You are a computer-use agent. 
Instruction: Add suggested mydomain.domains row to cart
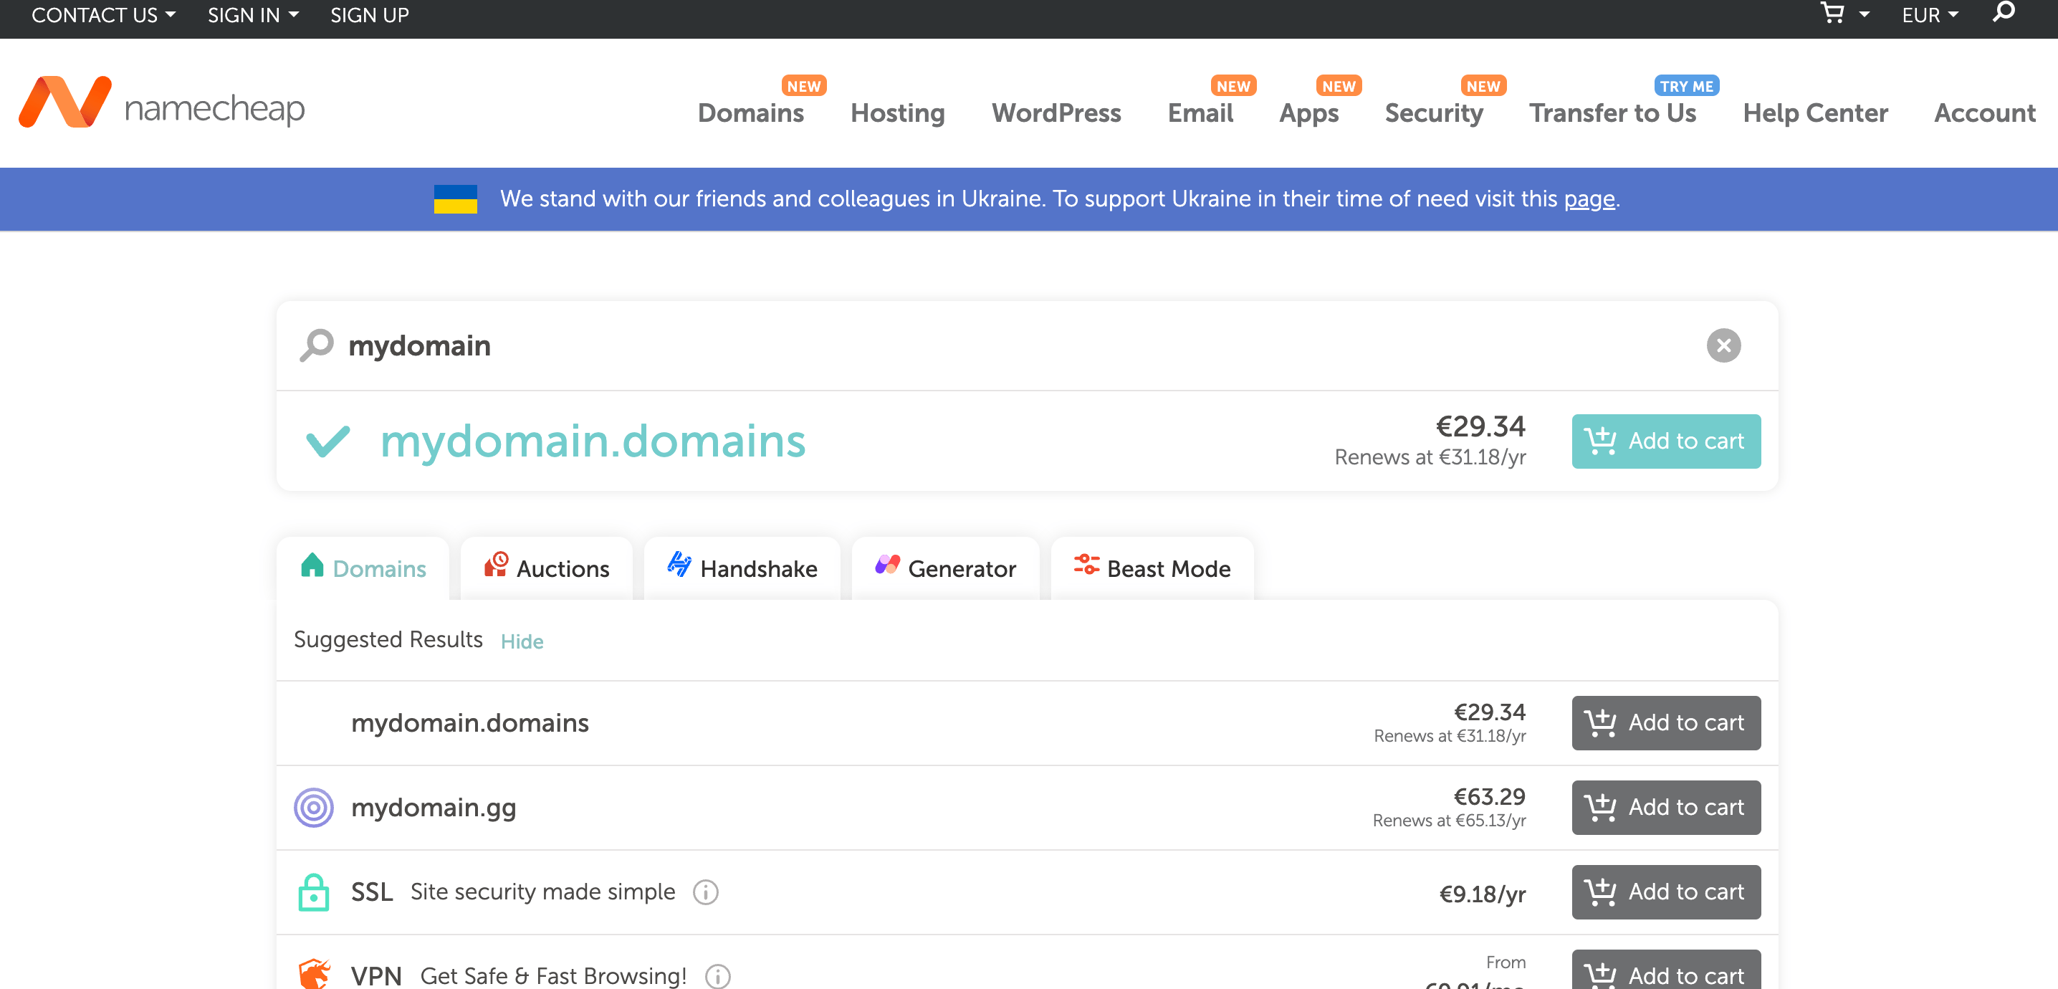coord(1666,723)
